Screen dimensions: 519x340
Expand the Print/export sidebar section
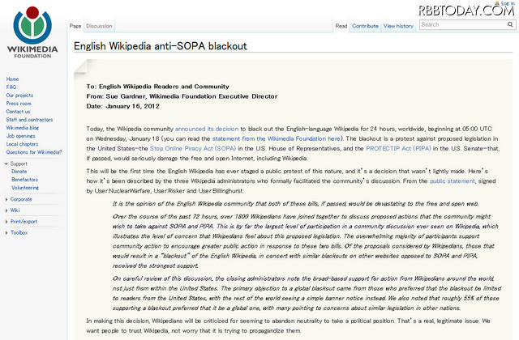pyautogui.click(x=21, y=221)
